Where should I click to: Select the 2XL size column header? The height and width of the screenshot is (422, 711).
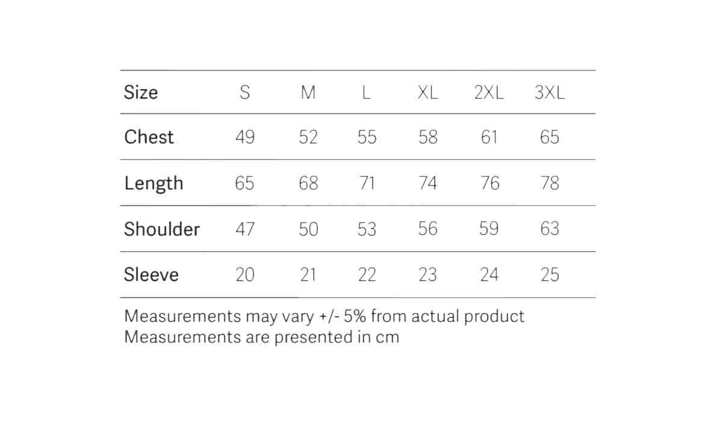coord(489,93)
